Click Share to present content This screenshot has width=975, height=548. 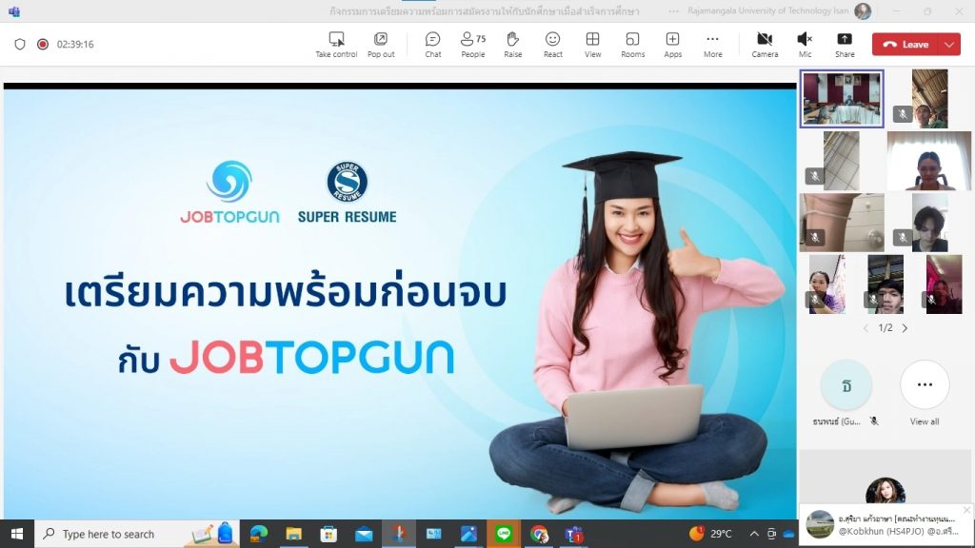(845, 44)
